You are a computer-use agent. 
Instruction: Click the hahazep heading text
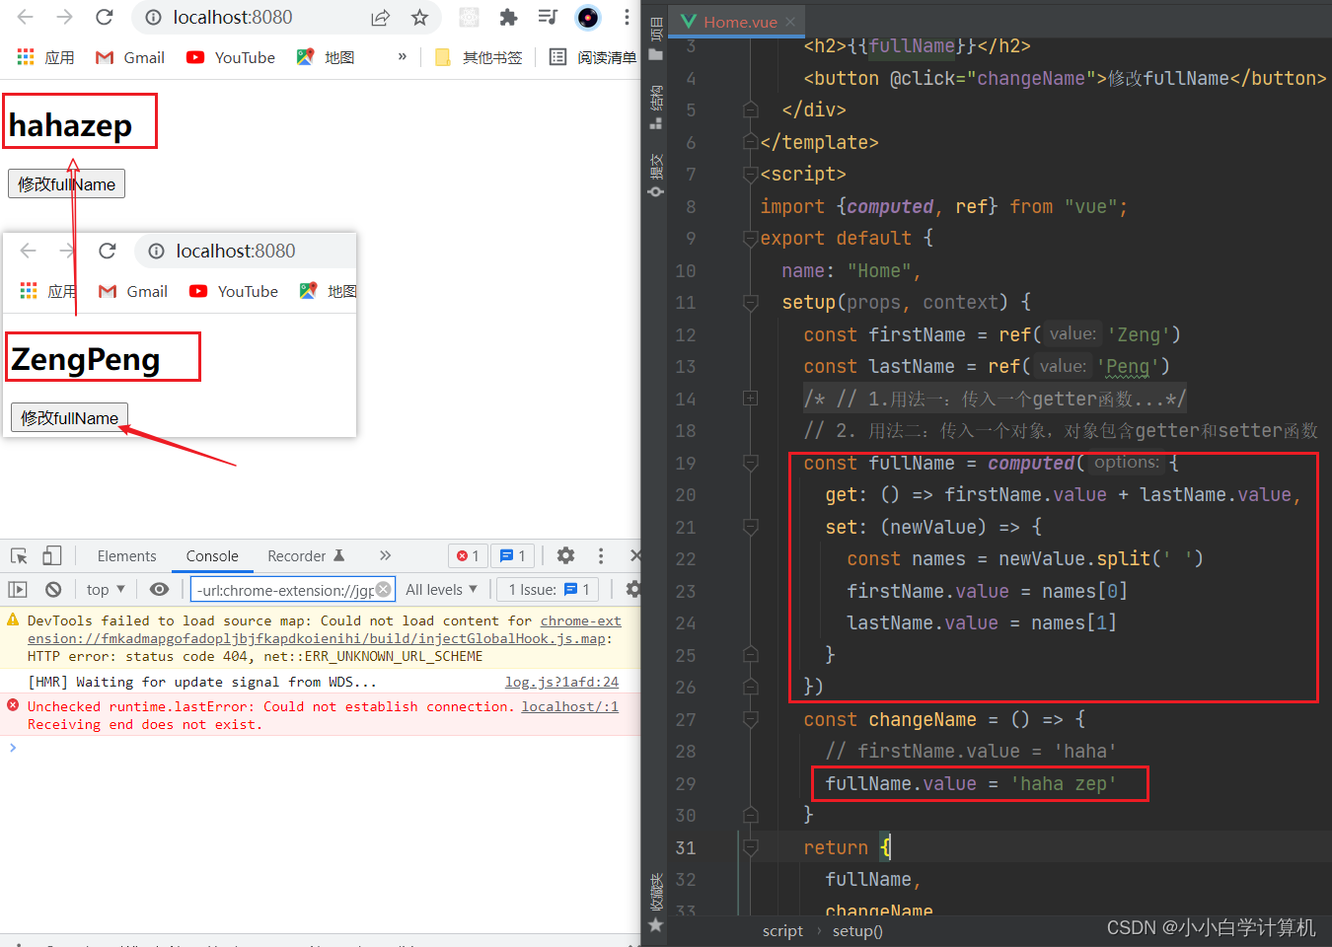click(71, 125)
